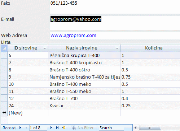
Task: Click ID cell with value 10
Action: [x=28, y=84]
